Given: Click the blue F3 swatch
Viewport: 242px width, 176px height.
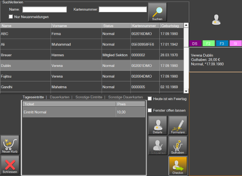Looking at the screenshot, I should [x=222, y=44].
